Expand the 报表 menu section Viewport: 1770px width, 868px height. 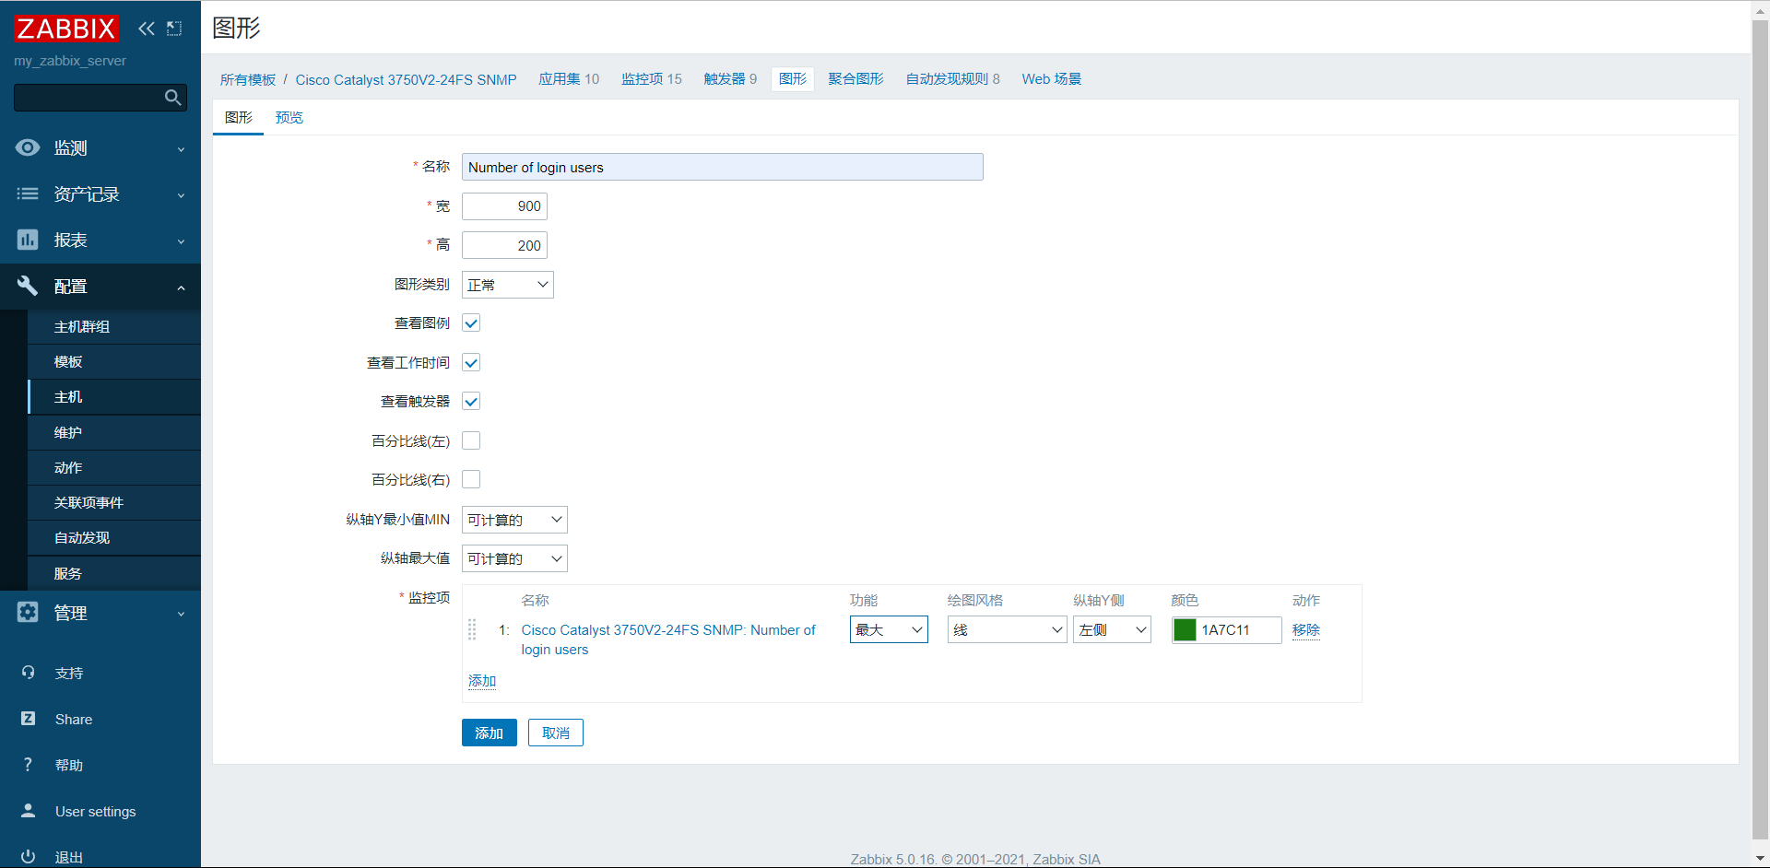[x=100, y=240]
